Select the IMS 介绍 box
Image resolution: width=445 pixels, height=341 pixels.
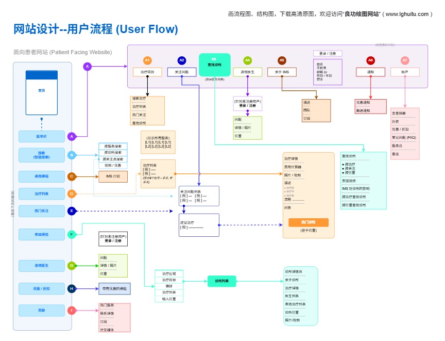click(113, 176)
